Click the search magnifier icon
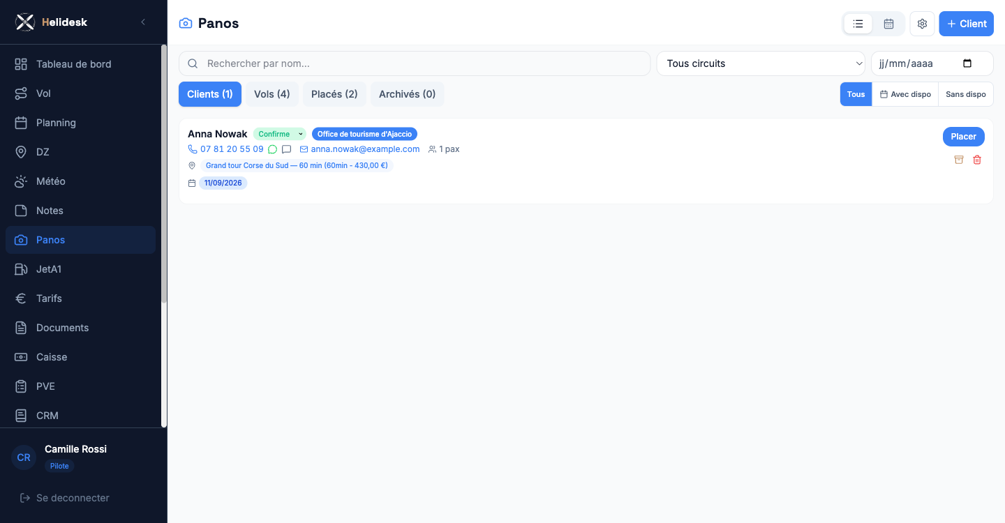1005x523 pixels. (193, 63)
